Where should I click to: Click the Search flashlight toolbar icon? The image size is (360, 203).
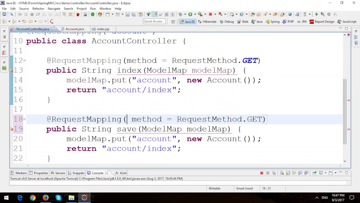click(x=265, y=14)
